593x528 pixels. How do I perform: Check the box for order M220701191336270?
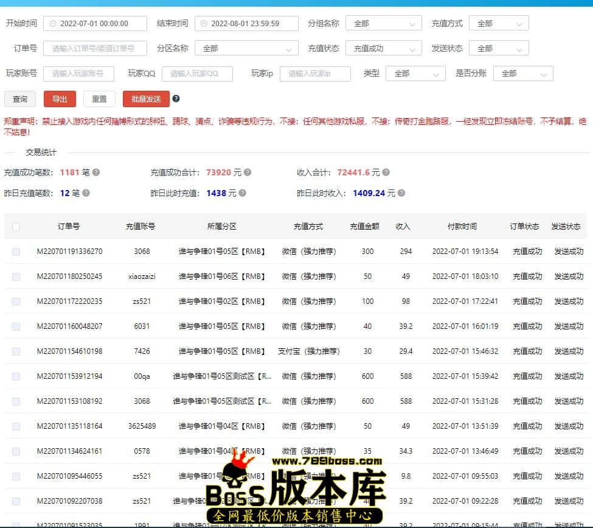click(16, 252)
